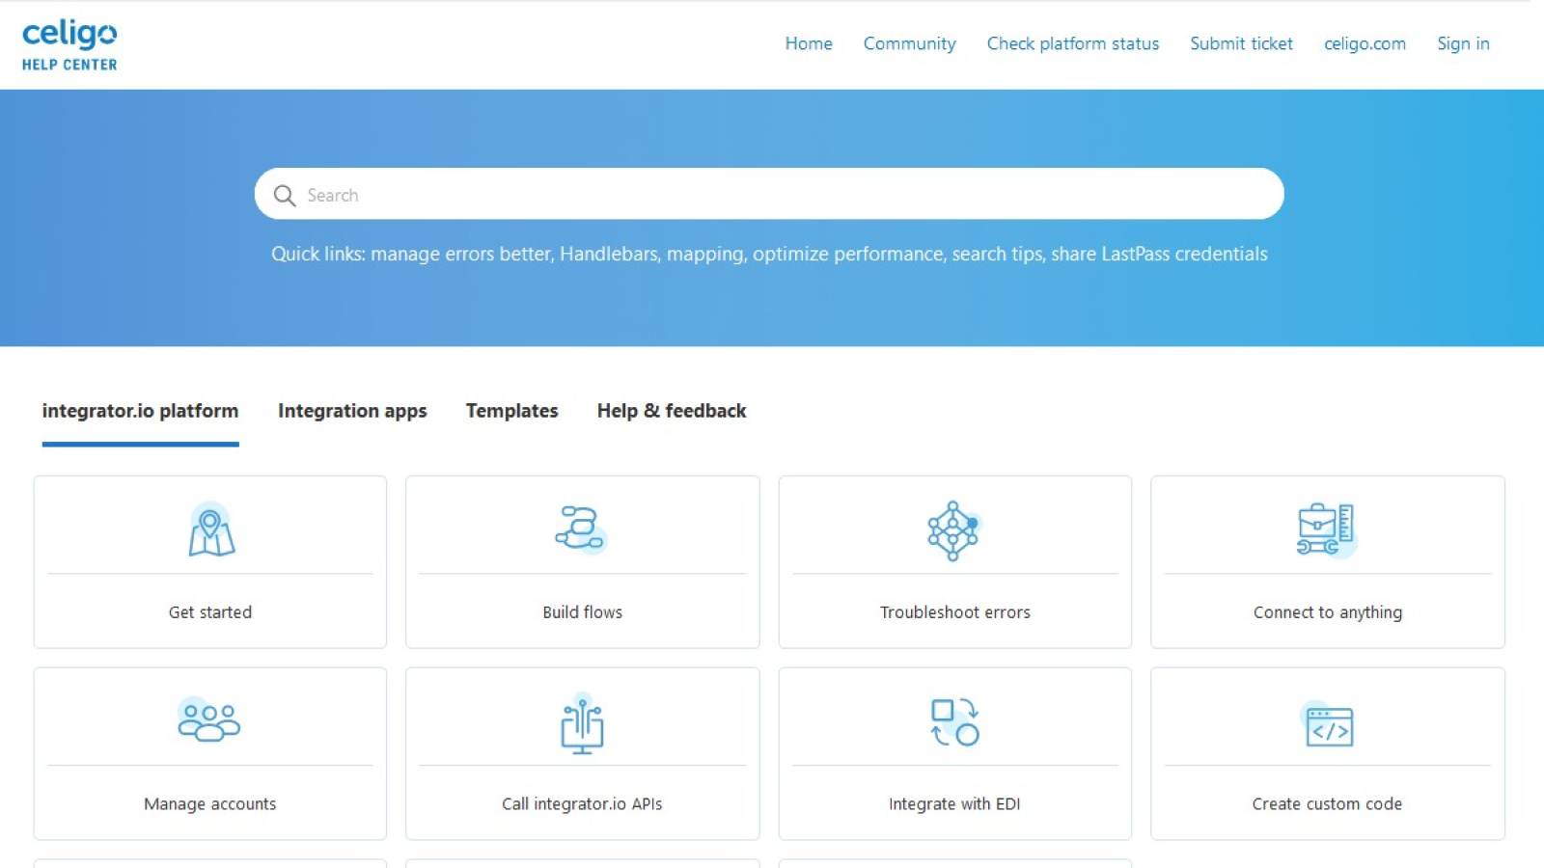1544x868 pixels.
Task: Click the Troubleshoot errors network icon
Action: pyautogui.click(x=953, y=530)
